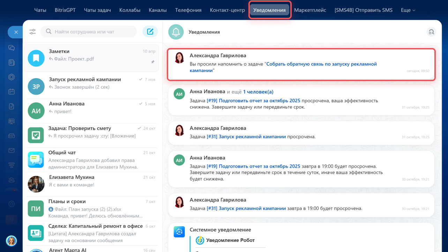The width and height of the screenshot is (448, 252).
Task: Open the settings gear in left sidebar
Action: [x=12, y=204]
